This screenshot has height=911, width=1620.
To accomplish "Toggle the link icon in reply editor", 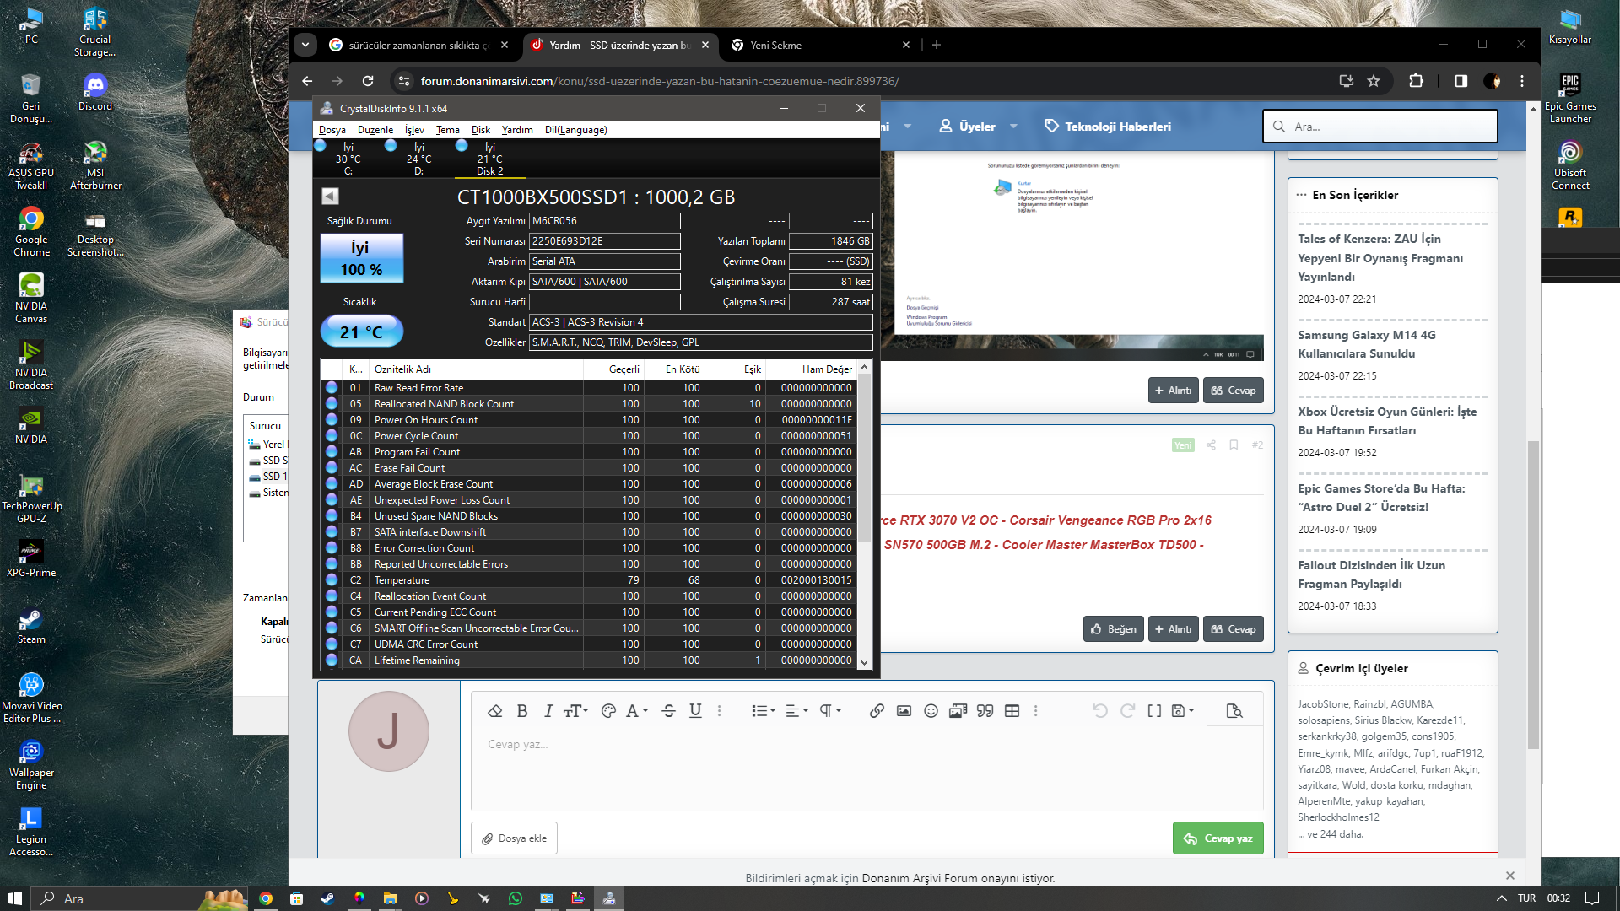I will point(877,709).
